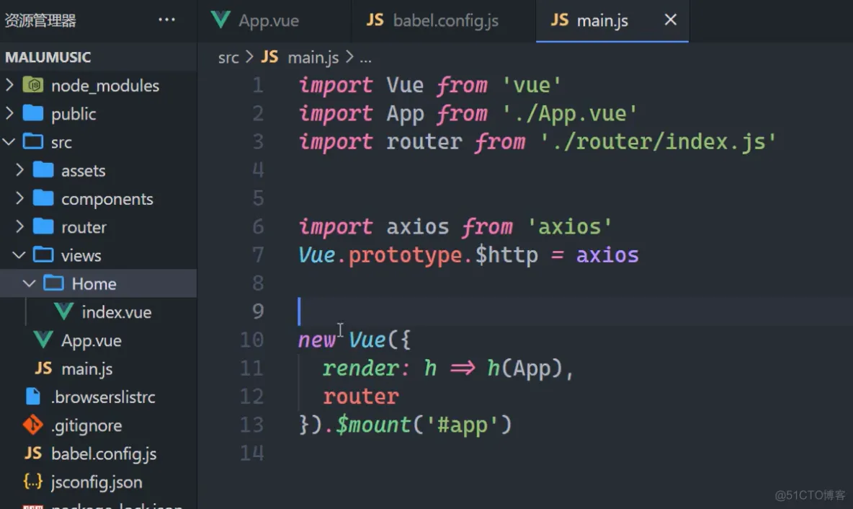Click the JS icon beside babel.config.js in tree
853x509 pixels.
[x=32, y=453]
